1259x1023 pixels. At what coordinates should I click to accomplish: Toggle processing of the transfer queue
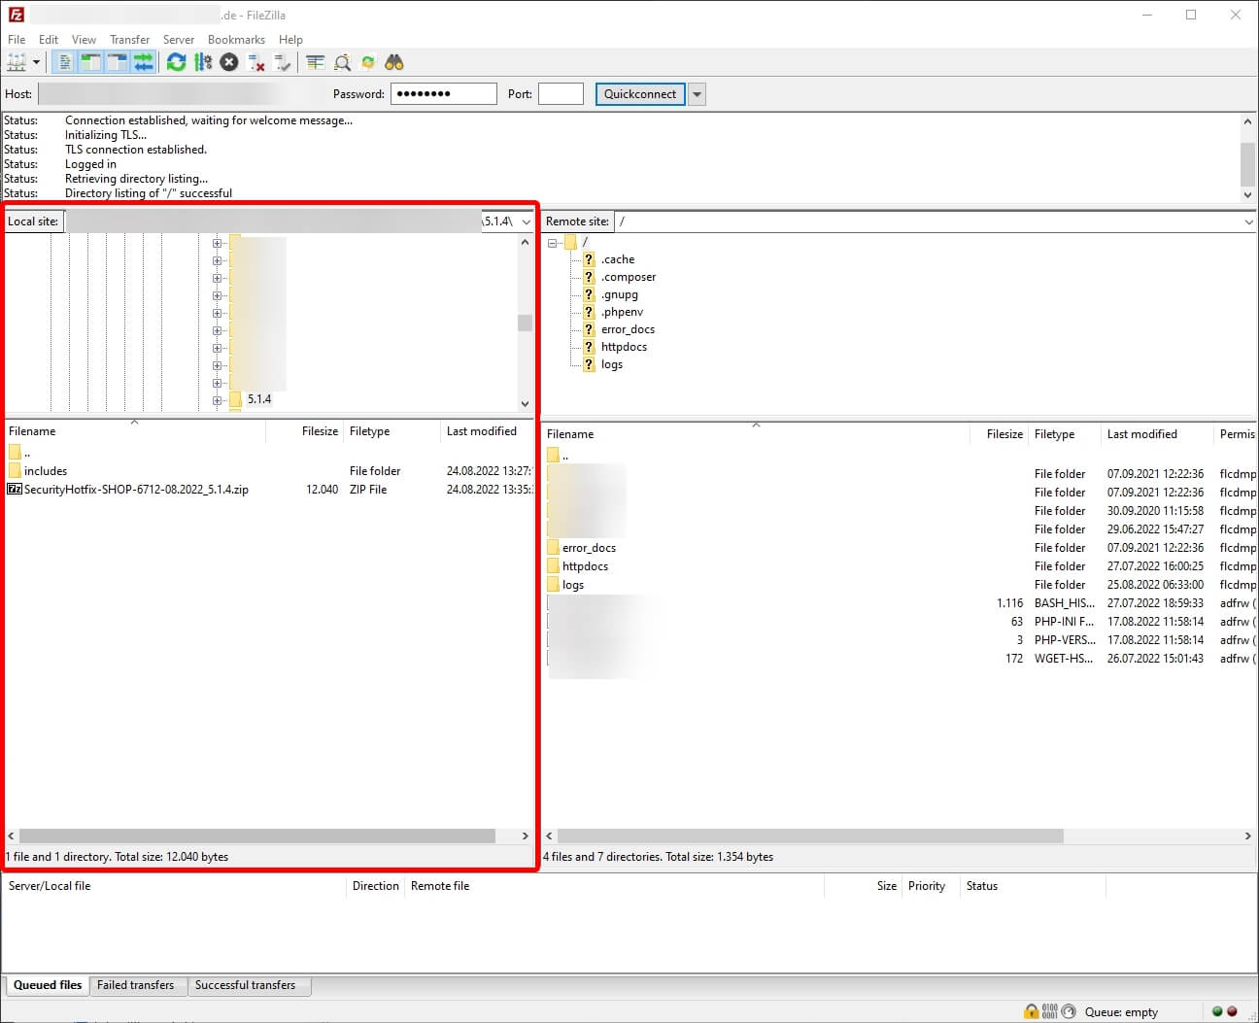tap(202, 62)
